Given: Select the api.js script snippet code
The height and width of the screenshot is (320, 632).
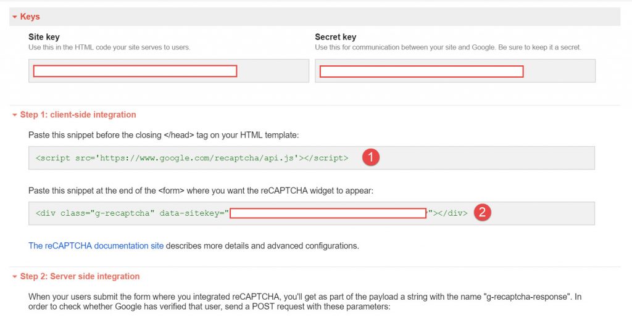Looking at the screenshot, I should [192, 158].
